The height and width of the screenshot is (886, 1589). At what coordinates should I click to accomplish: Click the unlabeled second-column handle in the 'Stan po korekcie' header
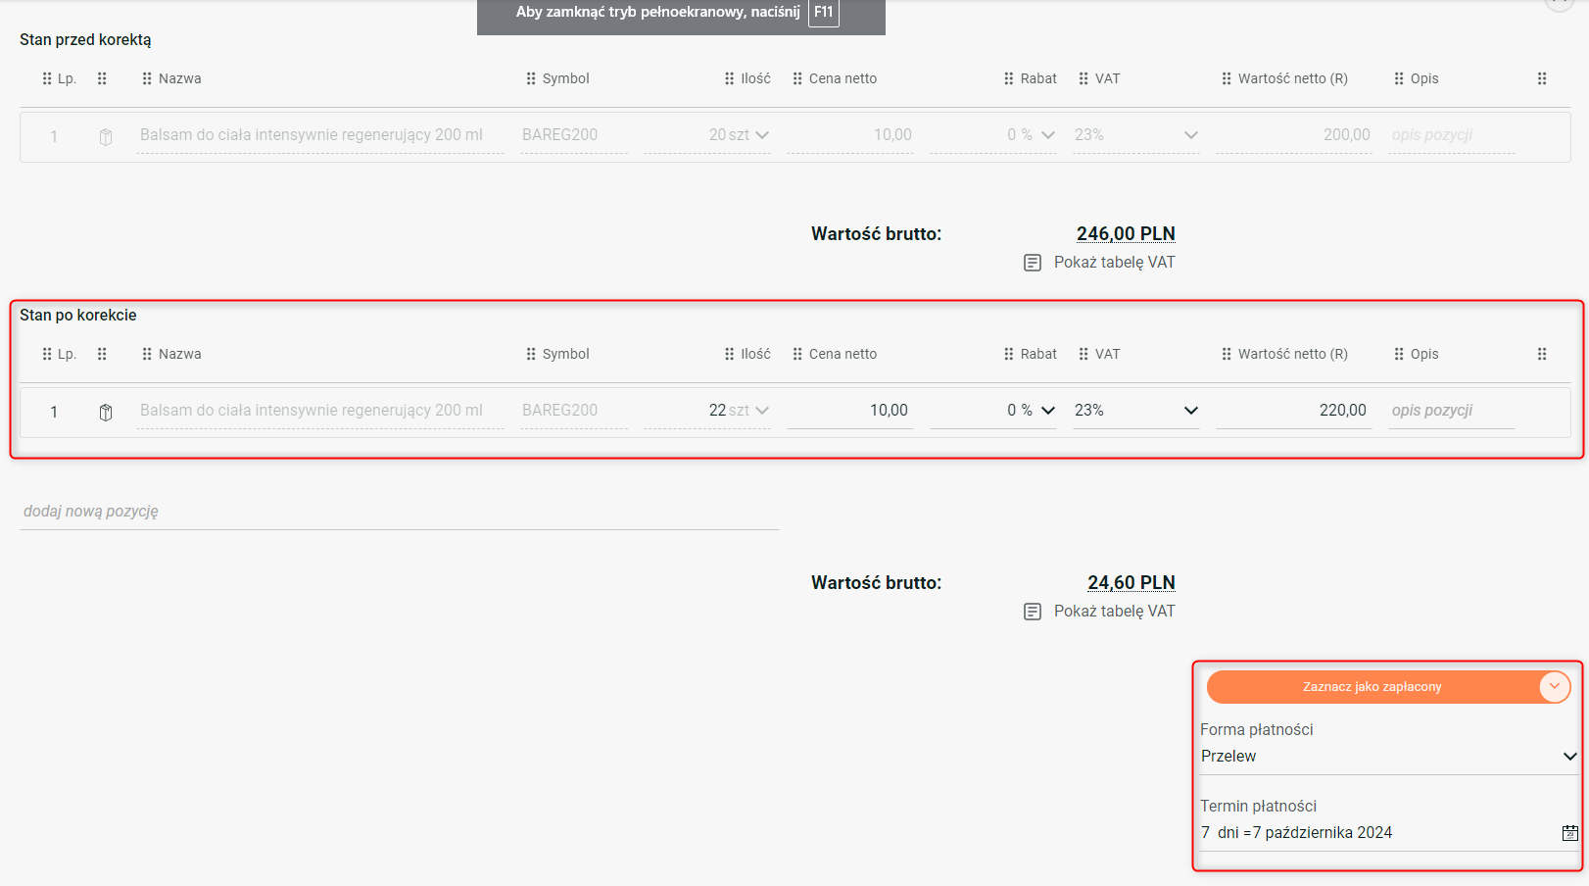pyautogui.click(x=102, y=354)
